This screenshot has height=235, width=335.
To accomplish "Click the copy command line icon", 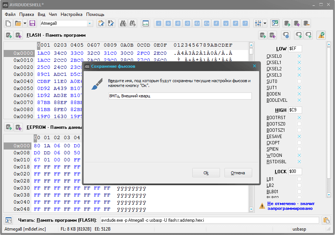I will tap(326, 220).
